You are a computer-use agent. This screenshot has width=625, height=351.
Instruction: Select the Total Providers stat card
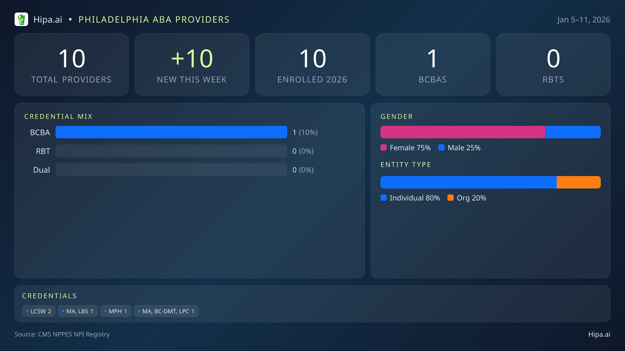click(72, 64)
